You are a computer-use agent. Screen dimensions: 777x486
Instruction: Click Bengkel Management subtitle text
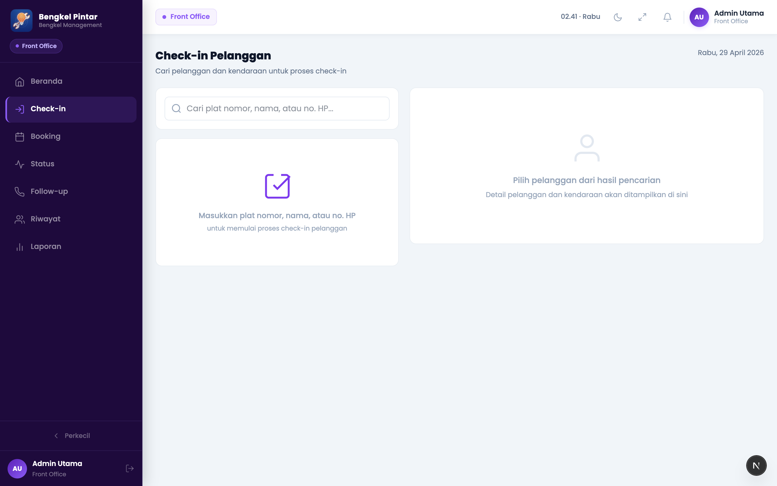point(70,25)
